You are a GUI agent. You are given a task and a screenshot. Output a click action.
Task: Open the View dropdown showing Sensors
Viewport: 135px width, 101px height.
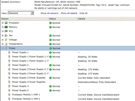click(21, 13)
